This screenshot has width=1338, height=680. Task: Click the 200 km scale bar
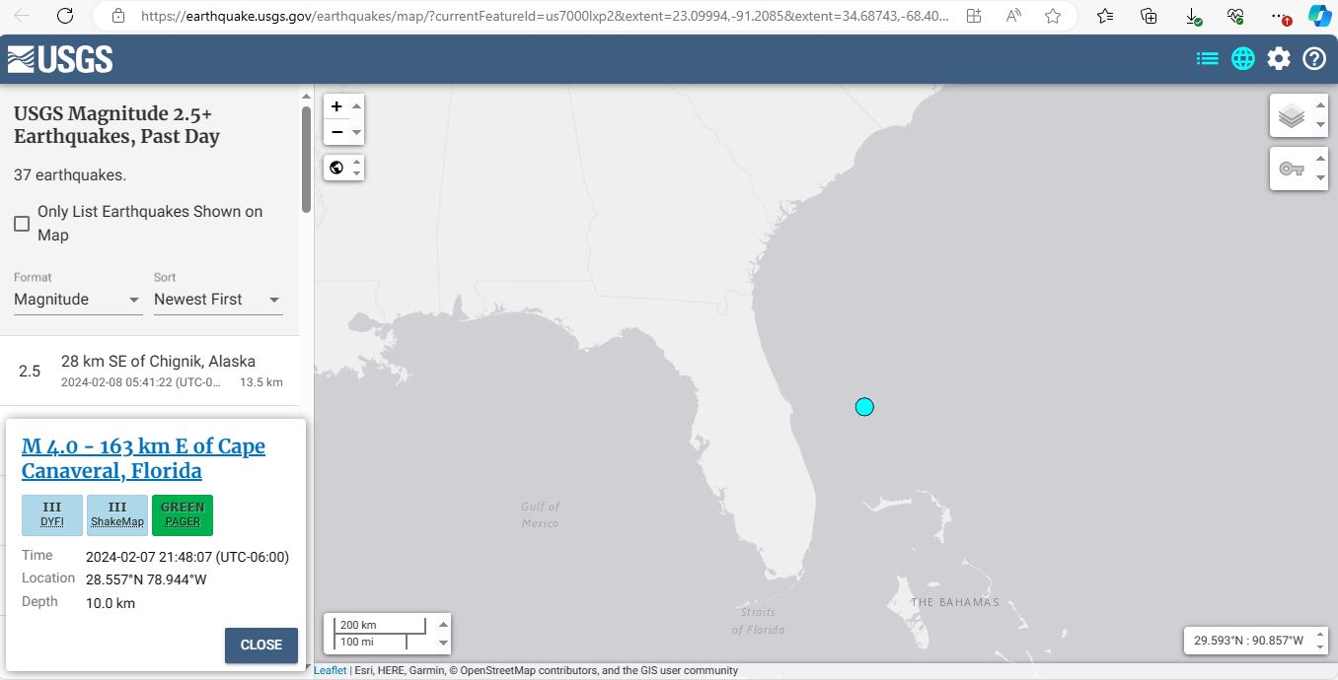click(382, 625)
